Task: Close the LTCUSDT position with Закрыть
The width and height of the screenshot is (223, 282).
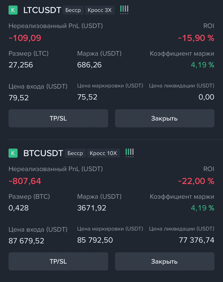Action: point(165,118)
